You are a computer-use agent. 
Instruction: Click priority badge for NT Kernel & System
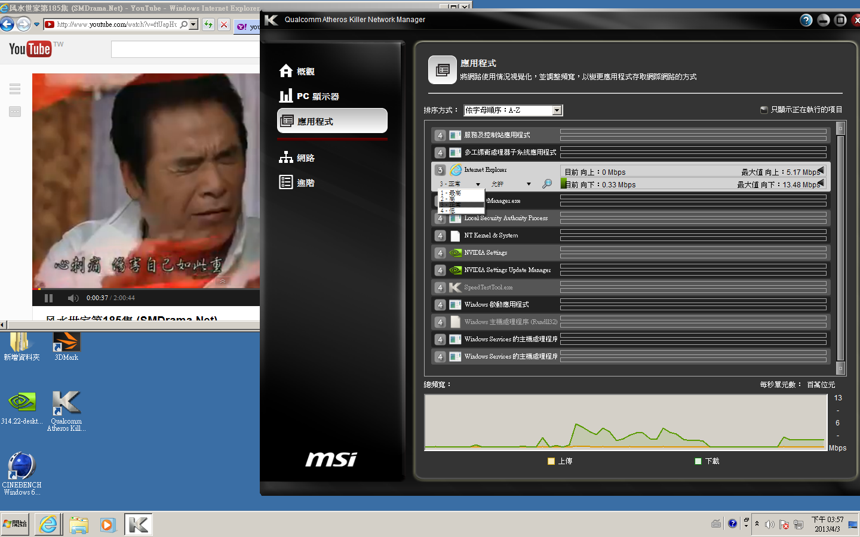click(x=440, y=236)
